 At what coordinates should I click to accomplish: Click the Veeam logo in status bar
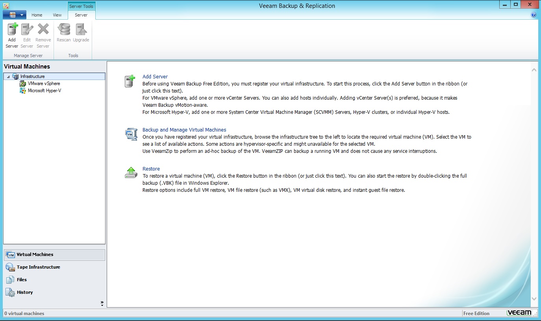(519, 313)
